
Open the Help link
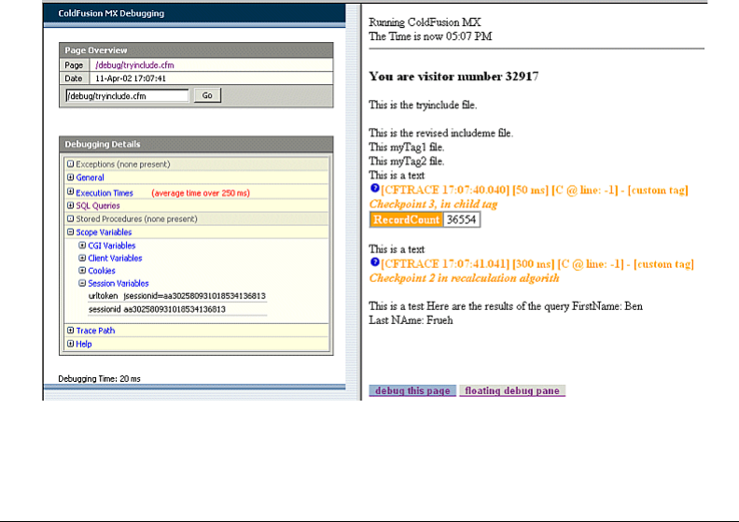pos(84,345)
